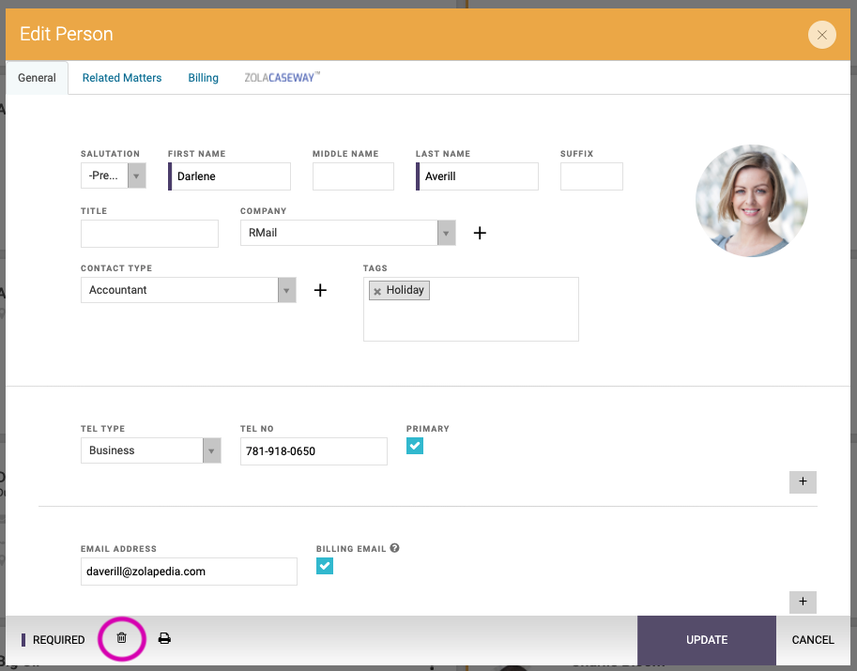Click the Update button
The width and height of the screenshot is (857, 671).
(706, 640)
